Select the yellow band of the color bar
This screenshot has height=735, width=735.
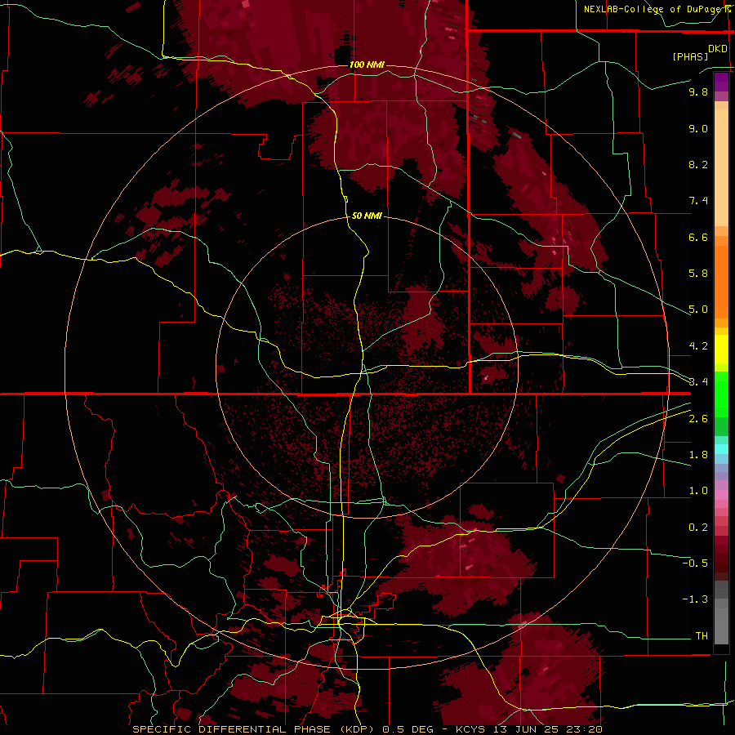pos(721,350)
